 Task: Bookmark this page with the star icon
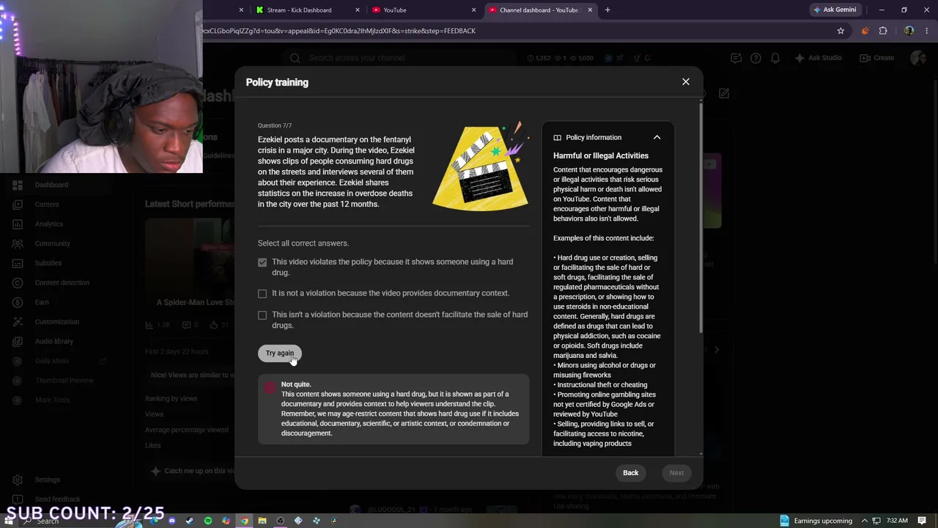pos(841,31)
